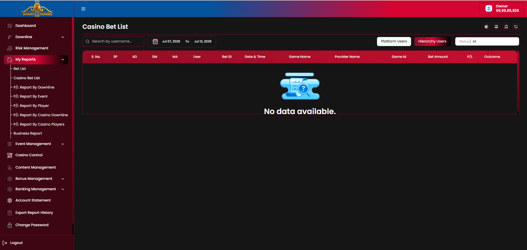This screenshot has height=250, width=527.
Task: Open P/L Report By Casino Downline
Action: coord(41,115)
